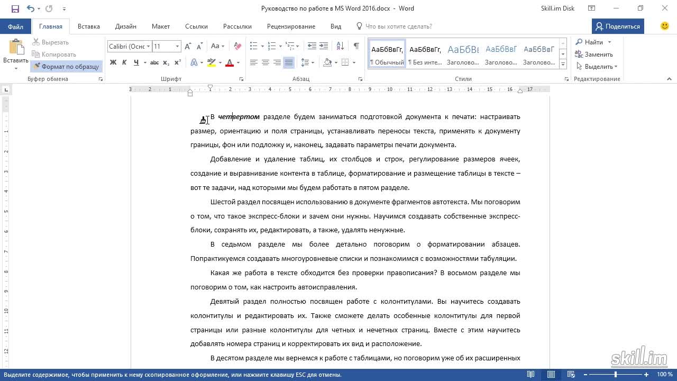
Task: Apply the Обычный style
Action: [x=387, y=54]
